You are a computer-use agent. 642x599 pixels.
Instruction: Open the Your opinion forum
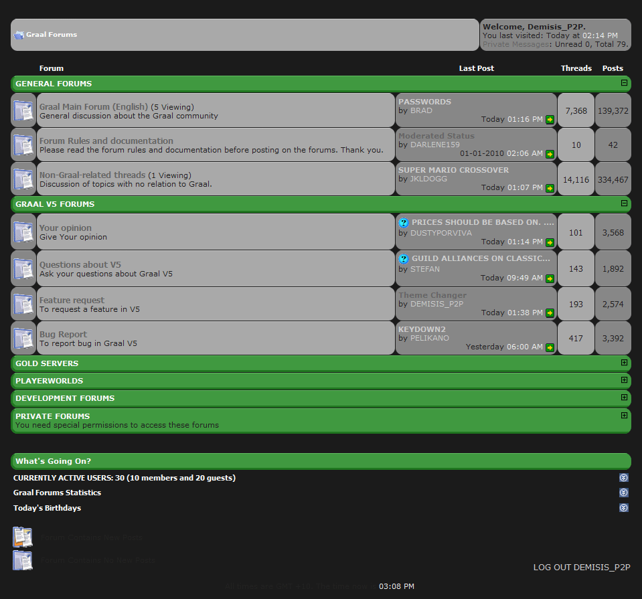coord(66,228)
